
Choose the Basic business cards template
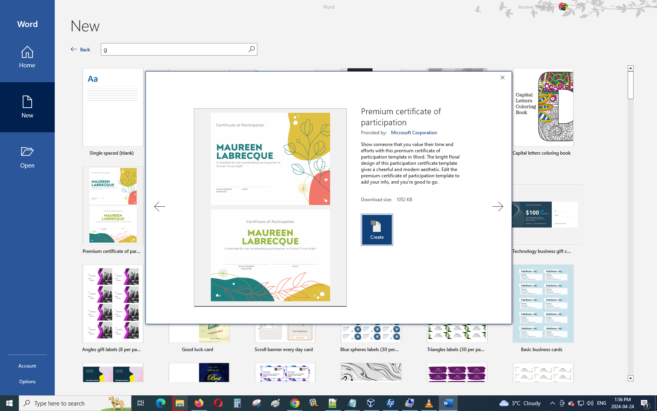pos(543,304)
